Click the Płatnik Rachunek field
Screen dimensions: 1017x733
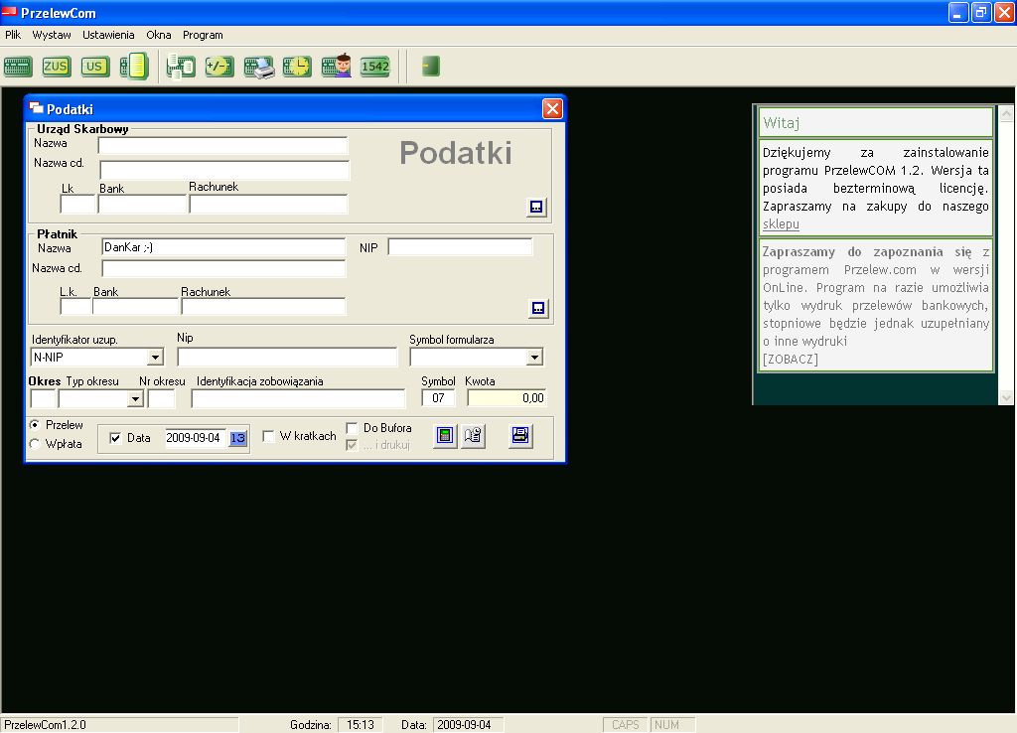(263, 306)
